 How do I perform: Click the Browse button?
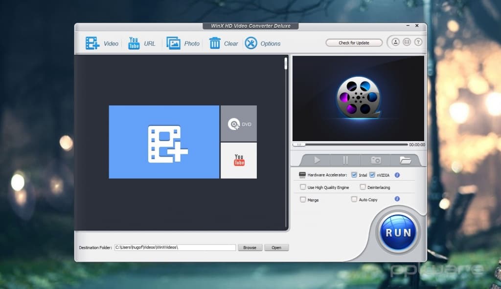[250, 248]
